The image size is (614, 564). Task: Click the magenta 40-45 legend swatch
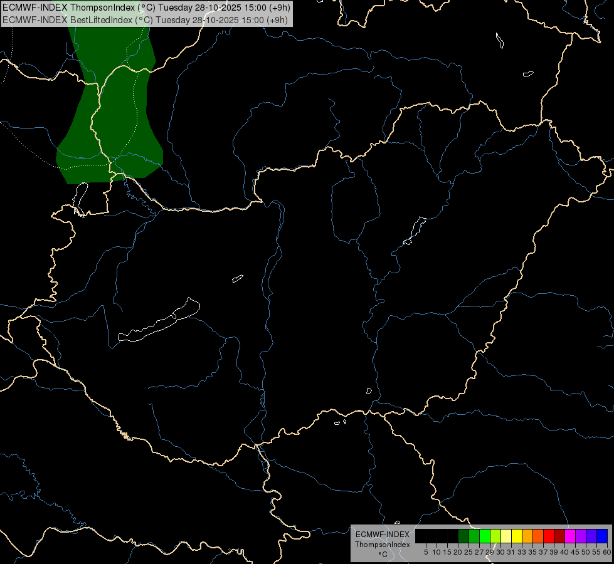click(x=570, y=536)
